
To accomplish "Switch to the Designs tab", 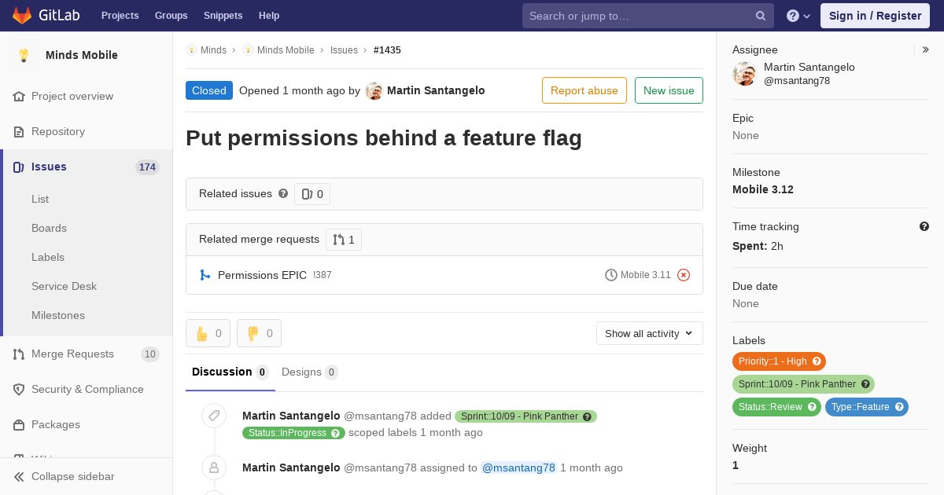I will 310,372.
